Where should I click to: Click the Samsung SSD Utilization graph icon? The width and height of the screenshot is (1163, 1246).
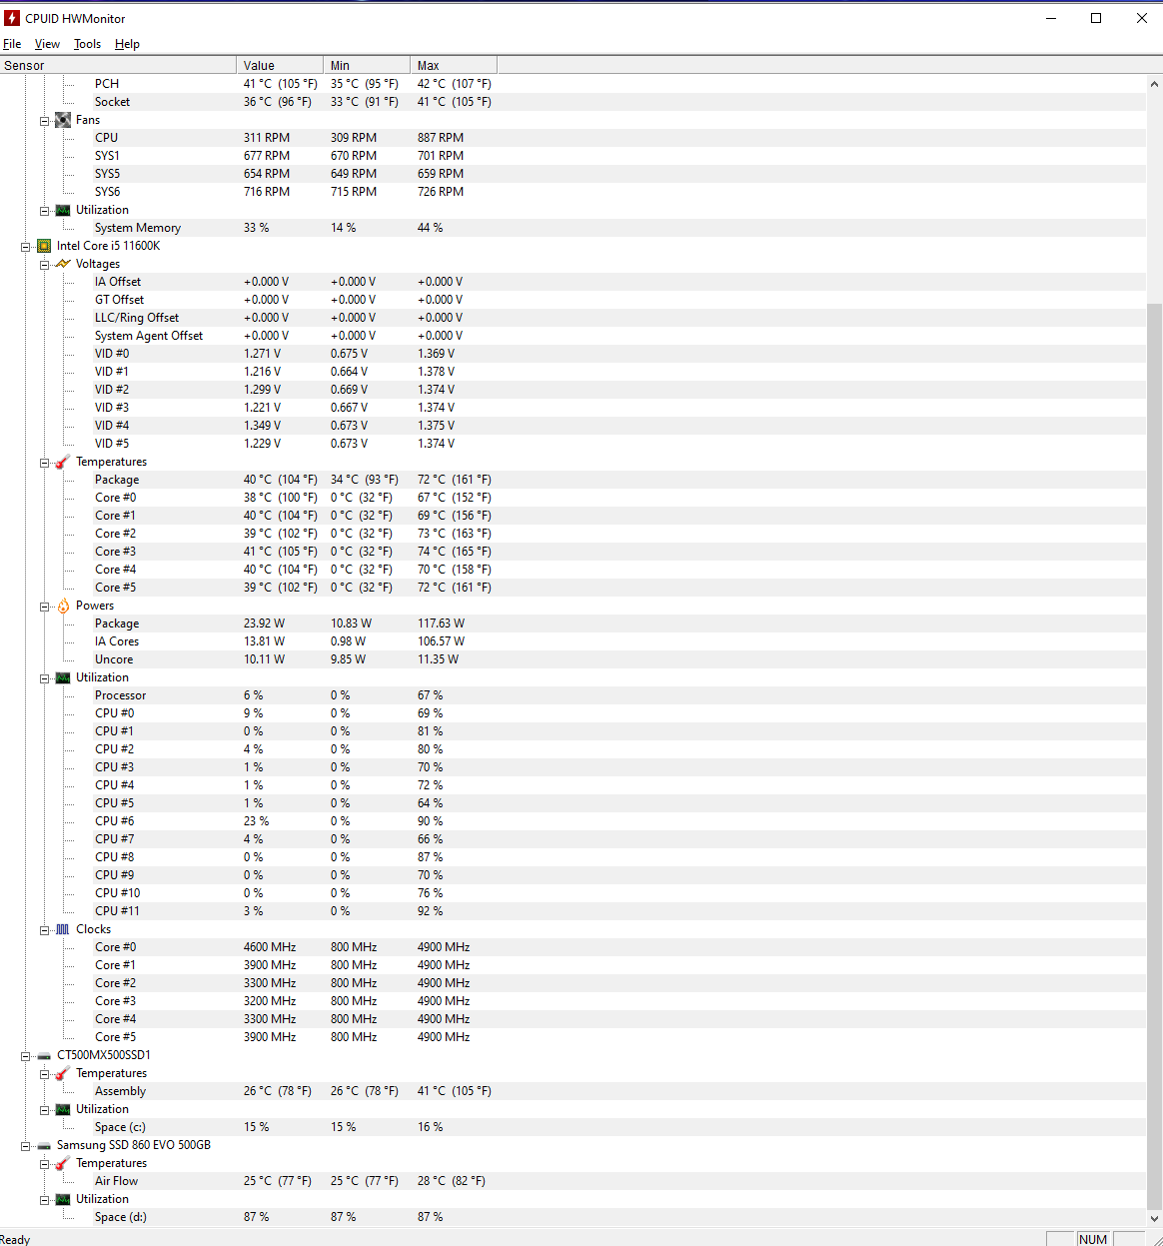coord(63,1199)
